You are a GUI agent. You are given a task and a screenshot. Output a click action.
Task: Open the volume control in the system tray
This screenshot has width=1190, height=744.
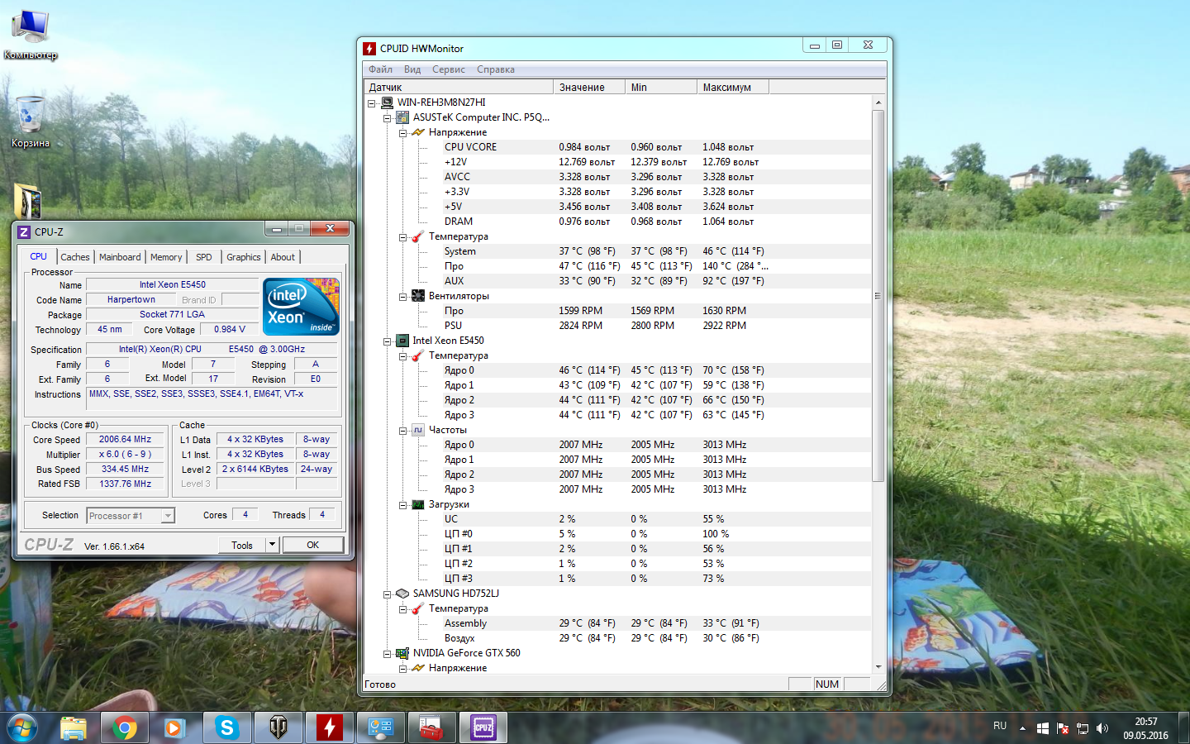1102,728
